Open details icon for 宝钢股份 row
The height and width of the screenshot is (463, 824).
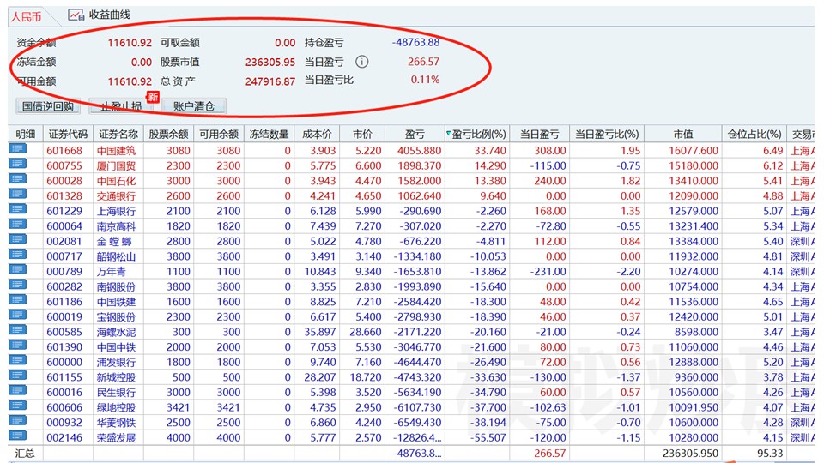pyautogui.click(x=17, y=316)
